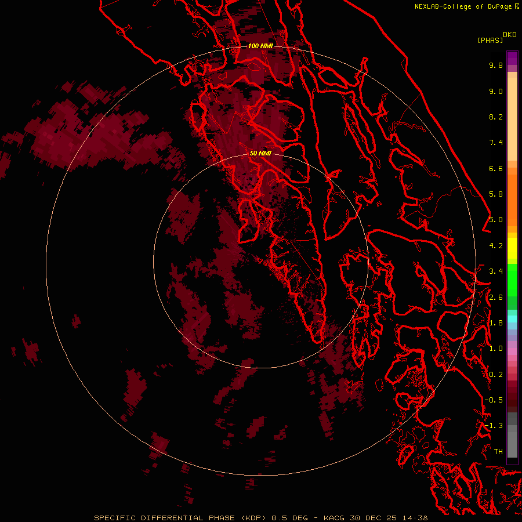Click the KACG radar site identifier
Image resolution: width=522 pixels, height=522 pixels.
334,518
